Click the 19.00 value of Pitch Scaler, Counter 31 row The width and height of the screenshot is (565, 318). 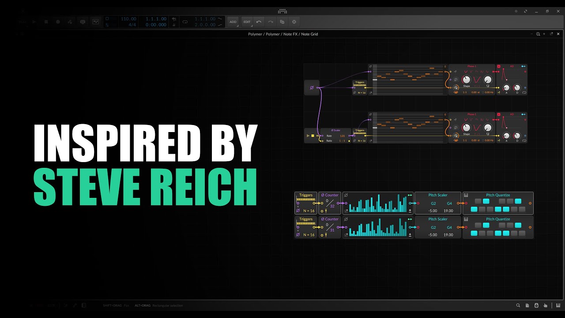(448, 235)
